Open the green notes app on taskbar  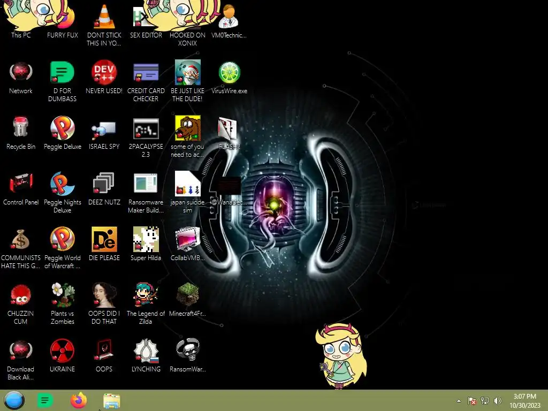click(x=45, y=400)
